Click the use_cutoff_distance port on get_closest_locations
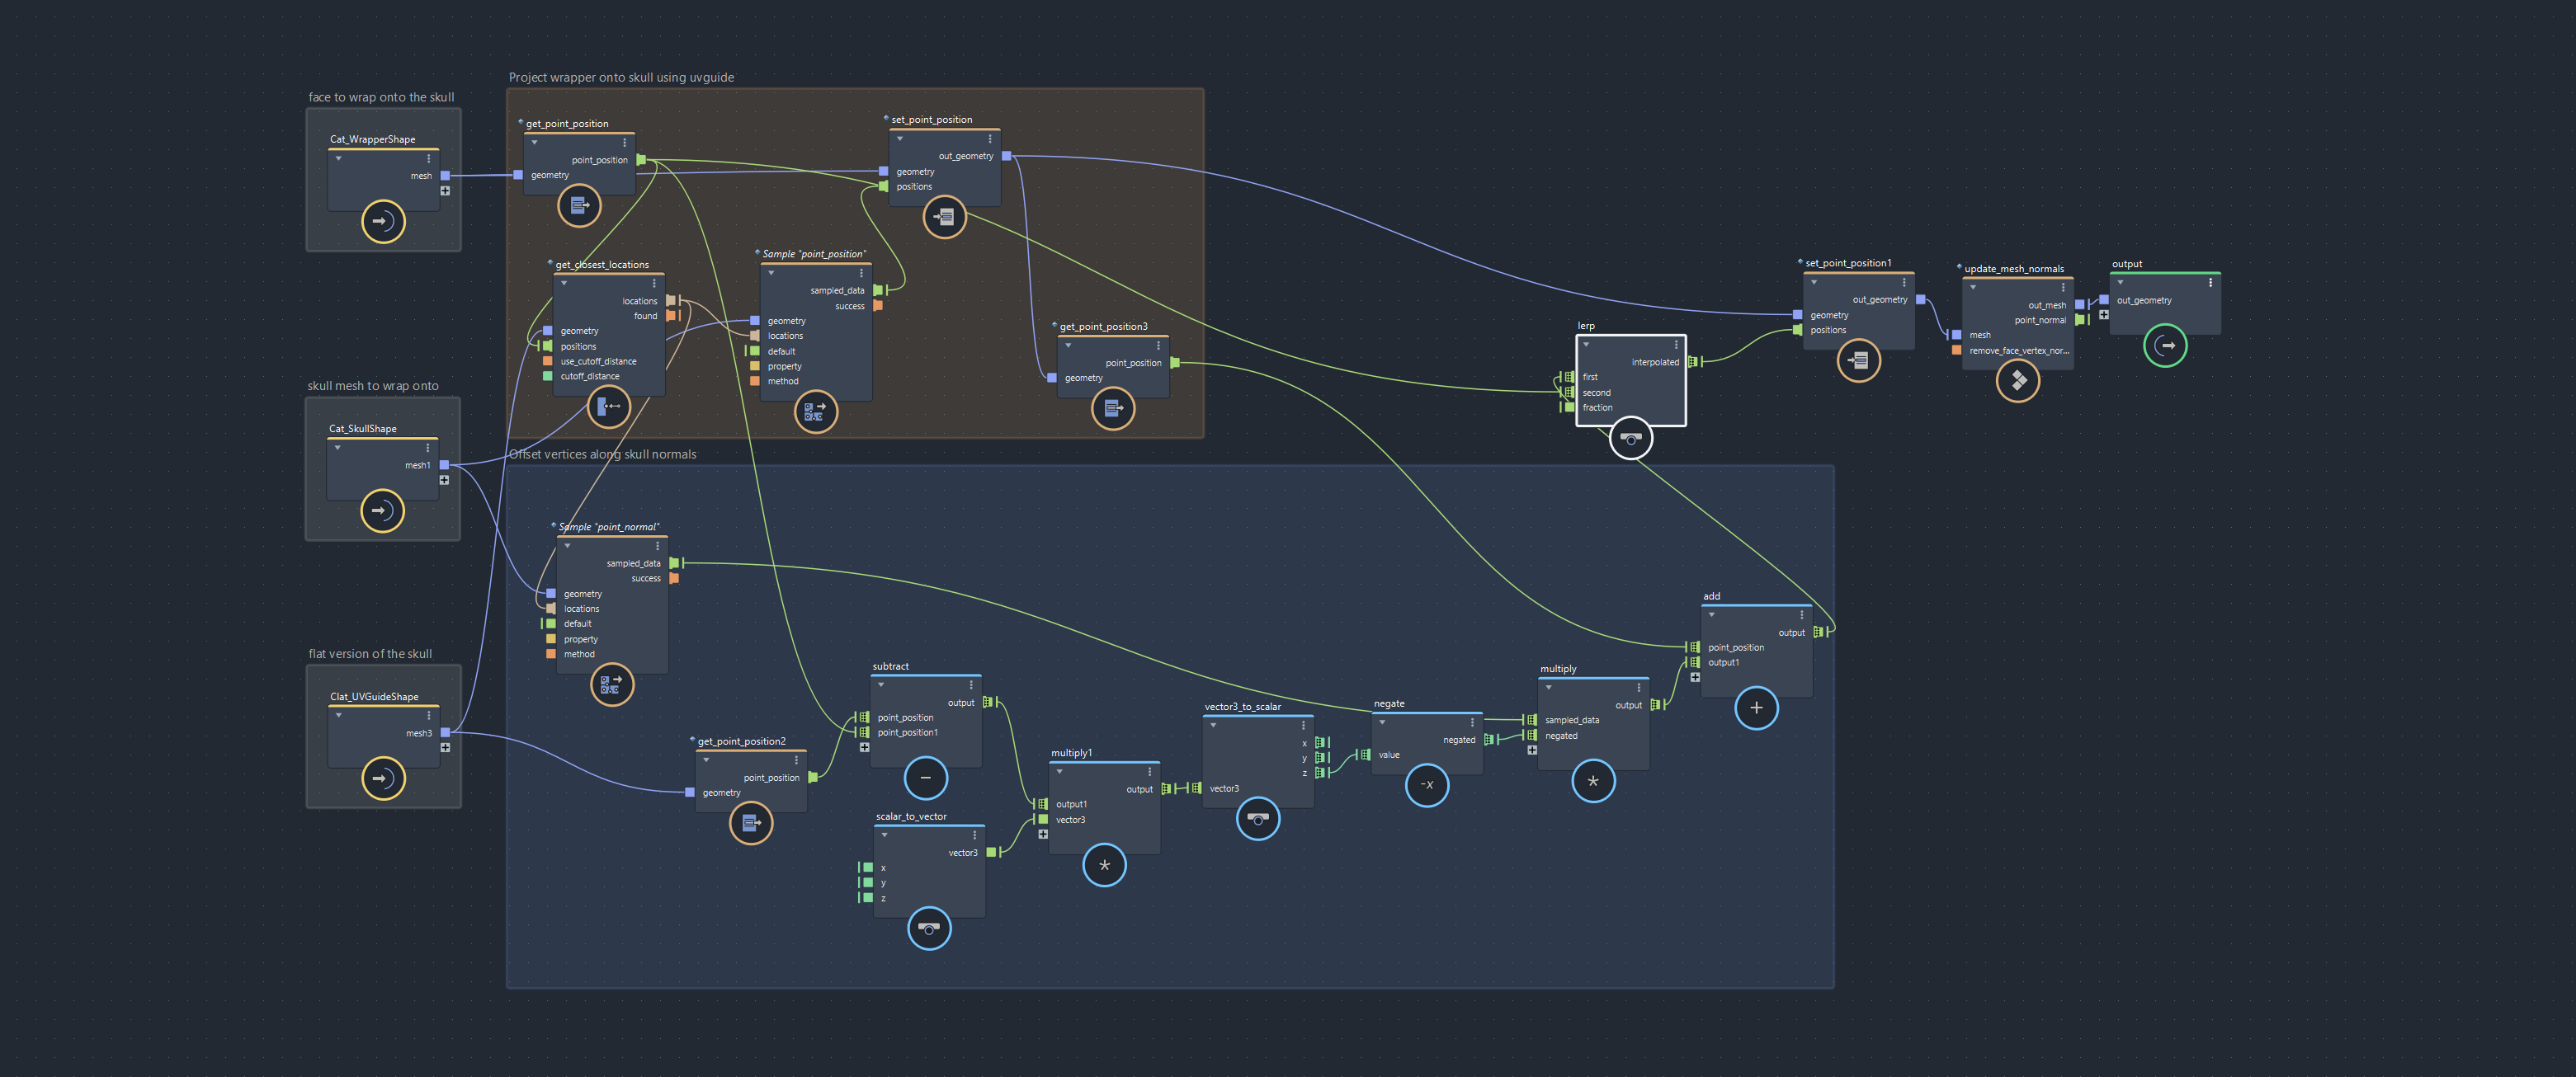 [x=547, y=362]
